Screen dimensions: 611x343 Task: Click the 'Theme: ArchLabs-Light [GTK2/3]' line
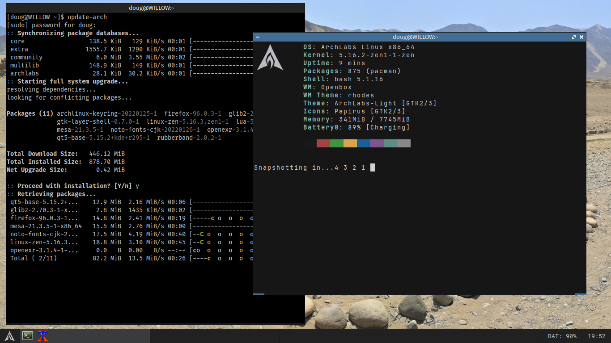click(x=370, y=103)
